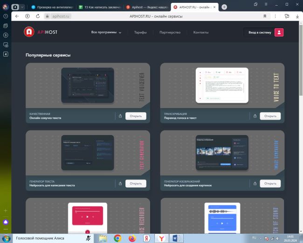The image size is (303, 243).
Task: Click the APIHOST logo
Action: pos(41,32)
